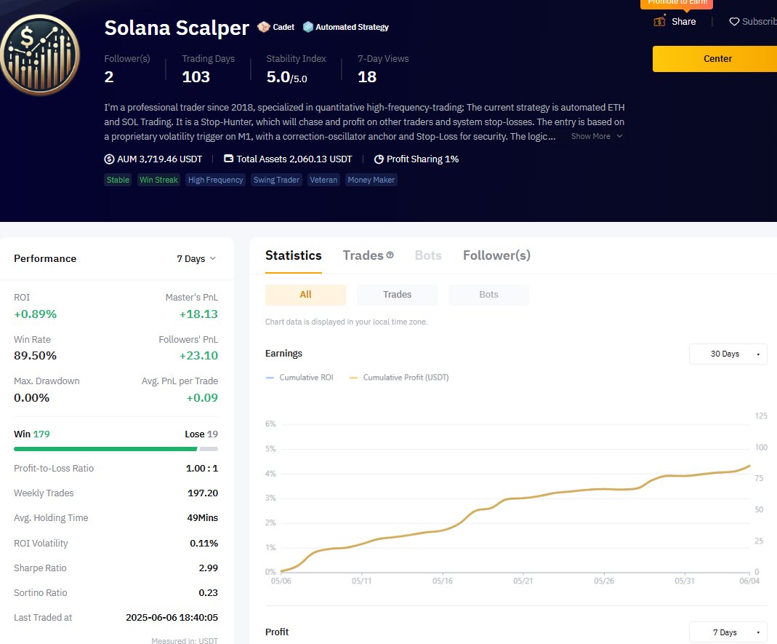Click the Money Maker tag

click(x=371, y=180)
